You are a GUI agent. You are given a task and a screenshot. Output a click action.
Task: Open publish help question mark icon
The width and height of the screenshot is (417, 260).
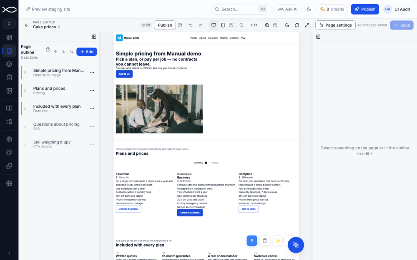[180, 25]
